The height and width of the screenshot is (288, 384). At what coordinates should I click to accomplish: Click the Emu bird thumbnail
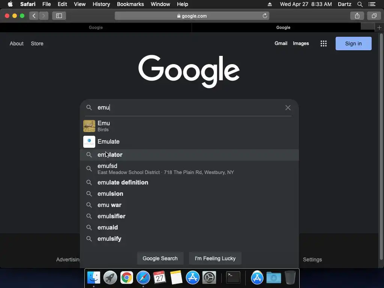tap(89, 126)
